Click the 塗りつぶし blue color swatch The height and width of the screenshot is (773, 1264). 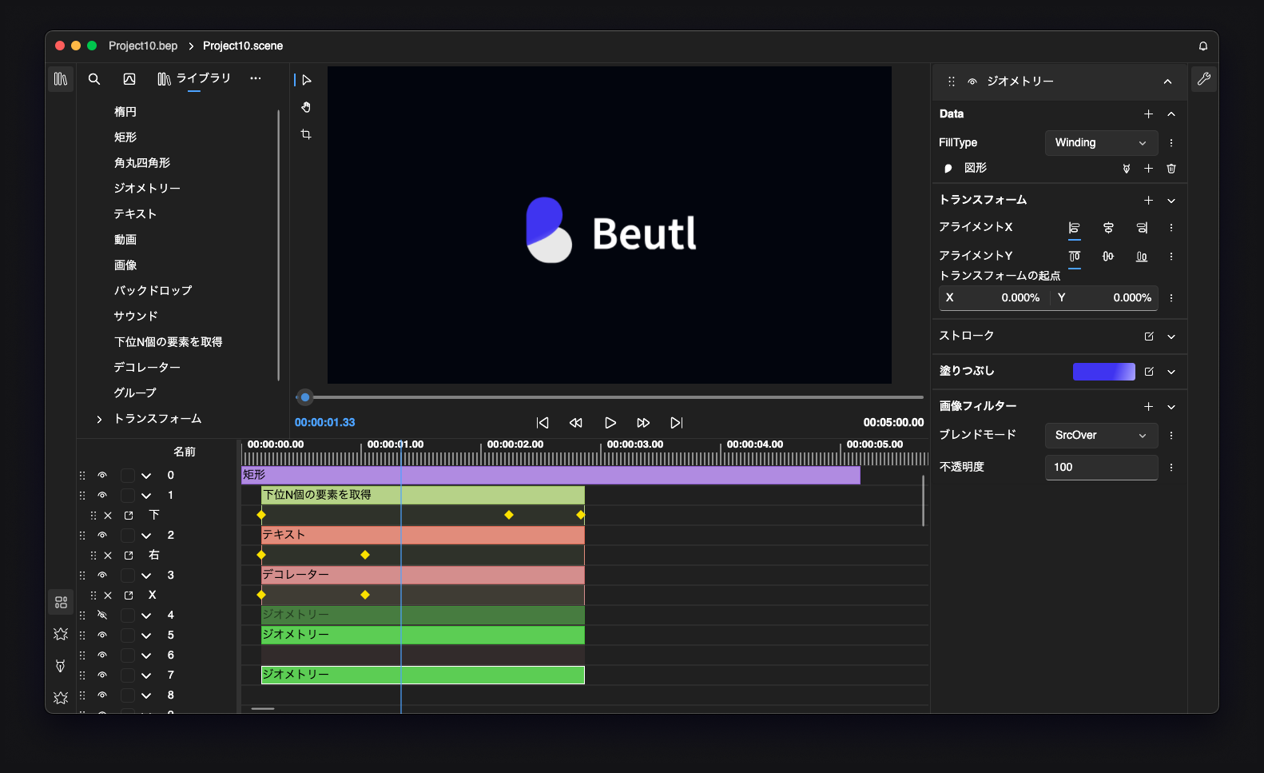coord(1103,372)
